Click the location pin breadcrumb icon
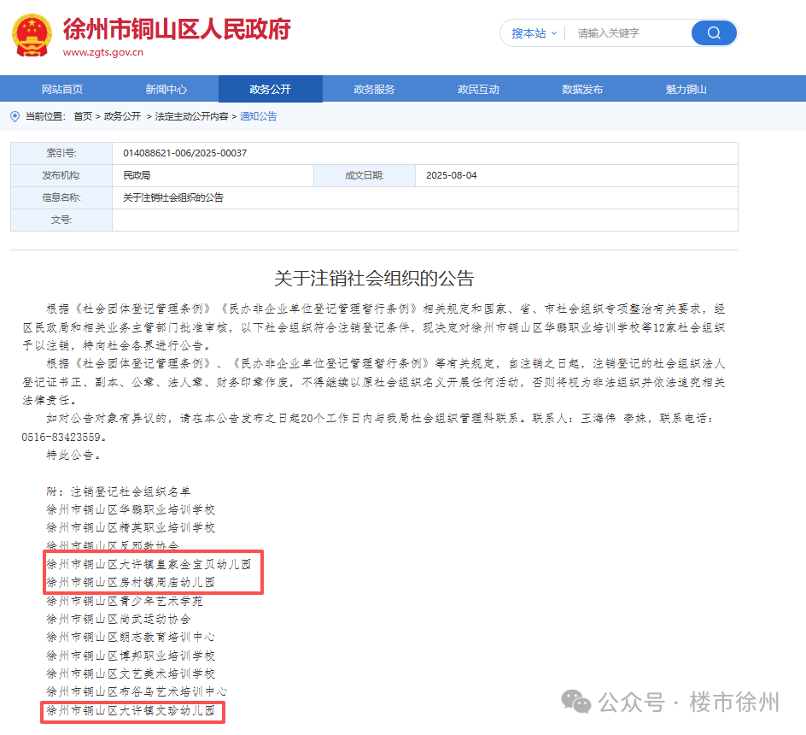This screenshot has height=735, width=806. 13,115
